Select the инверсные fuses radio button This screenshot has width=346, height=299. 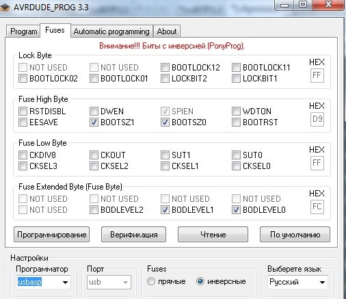[200, 281]
